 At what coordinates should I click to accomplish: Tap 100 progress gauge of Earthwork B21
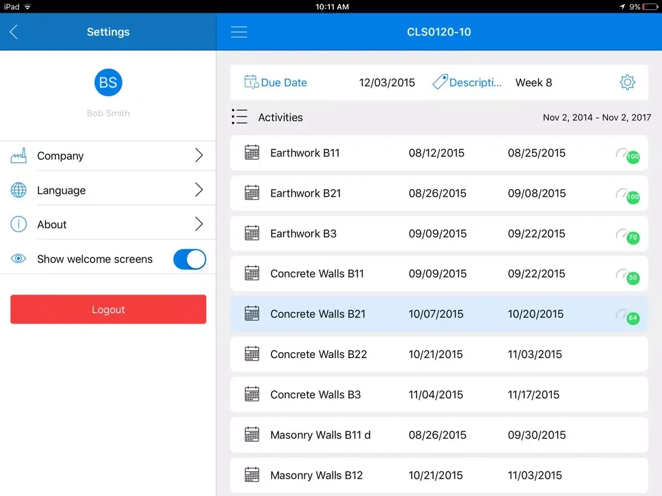click(628, 196)
